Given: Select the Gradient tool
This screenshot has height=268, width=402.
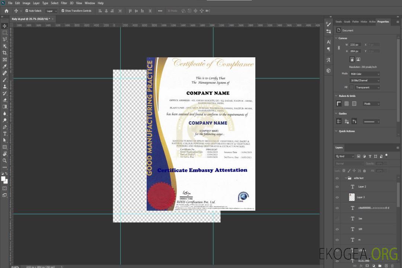Looking at the screenshot, I should click(4, 107).
